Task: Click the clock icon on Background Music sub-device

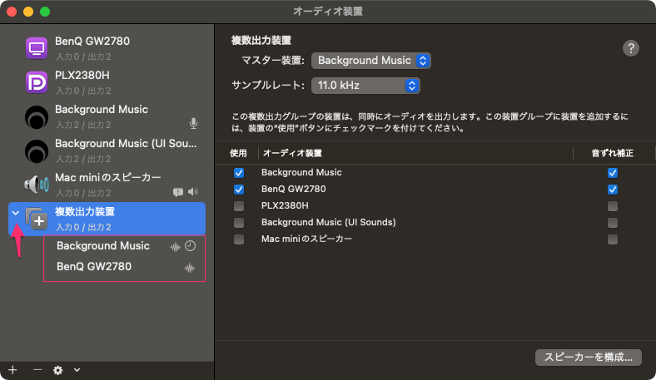Action: [190, 246]
